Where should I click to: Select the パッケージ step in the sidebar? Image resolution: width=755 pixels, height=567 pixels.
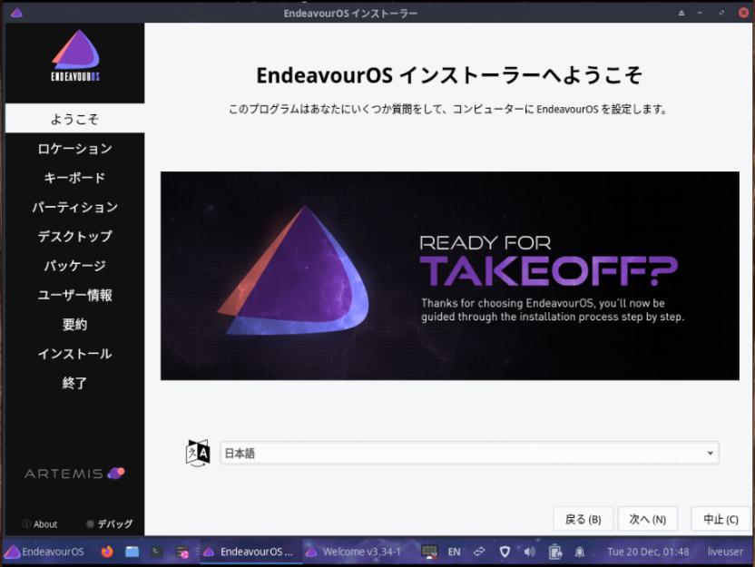[74, 266]
